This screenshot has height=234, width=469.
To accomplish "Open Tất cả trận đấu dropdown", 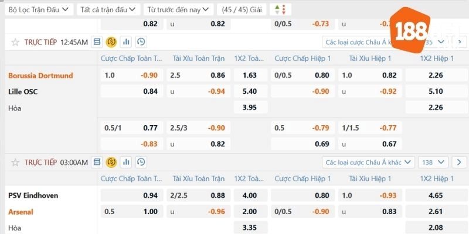I will 108,9.
